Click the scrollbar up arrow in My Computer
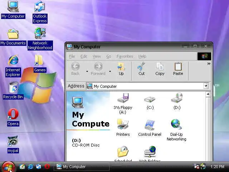Screen dimensions: 229x172 [208, 95]
